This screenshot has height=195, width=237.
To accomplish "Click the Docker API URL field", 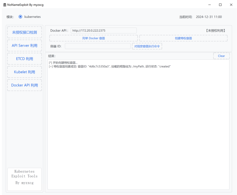I will coord(104,31).
